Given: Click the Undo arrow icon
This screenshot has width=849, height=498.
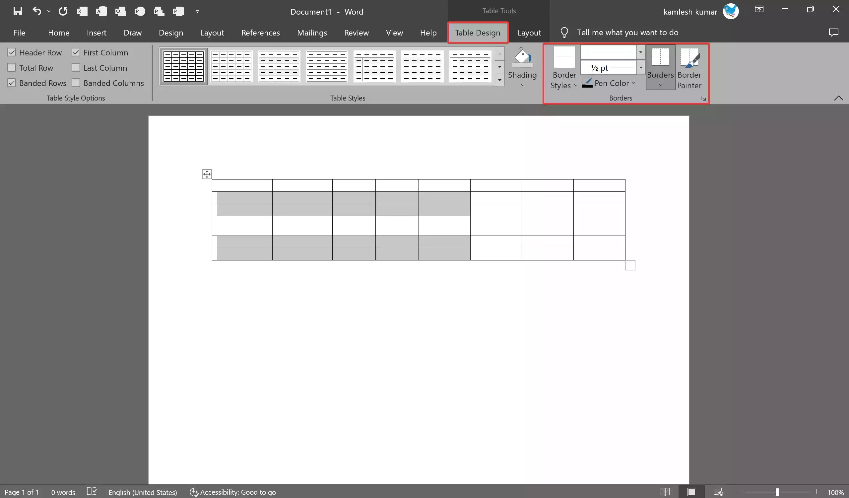Looking at the screenshot, I should (x=36, y=11).
